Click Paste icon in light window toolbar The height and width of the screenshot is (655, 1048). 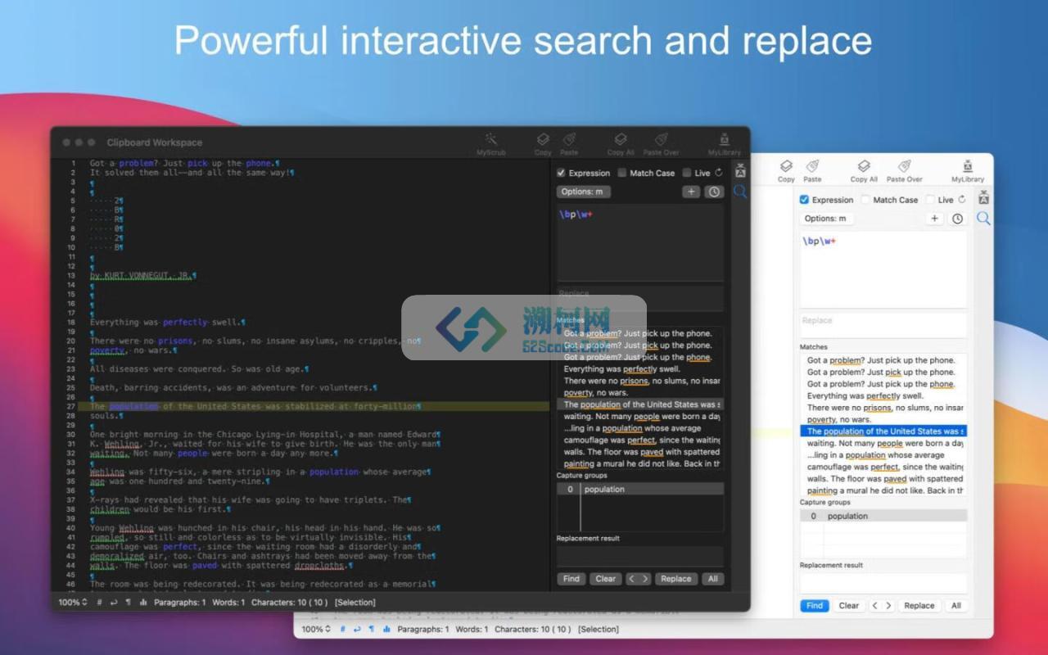[x=812, y=170]
